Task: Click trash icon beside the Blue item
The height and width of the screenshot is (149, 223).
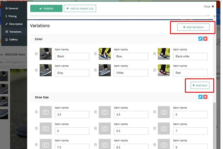Action: tap(95, 54)
